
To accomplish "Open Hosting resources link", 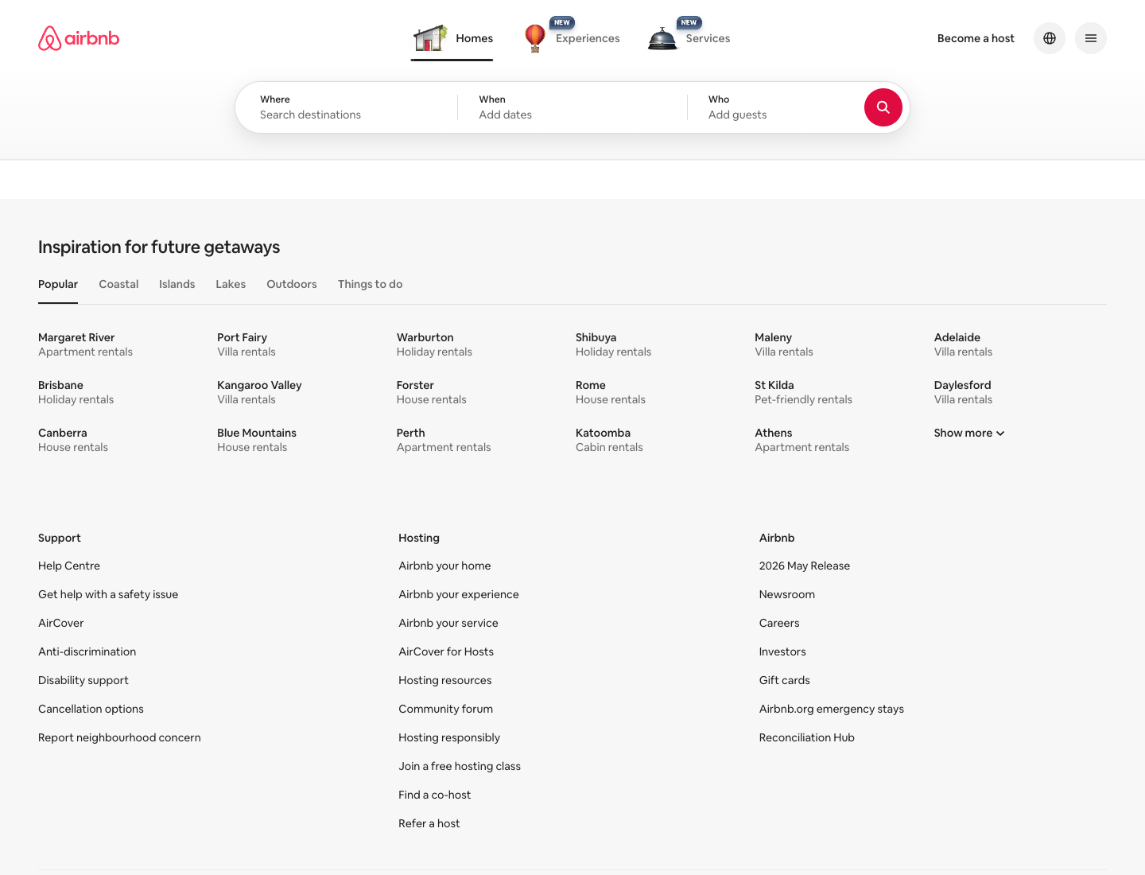I will tap(445, 680).
